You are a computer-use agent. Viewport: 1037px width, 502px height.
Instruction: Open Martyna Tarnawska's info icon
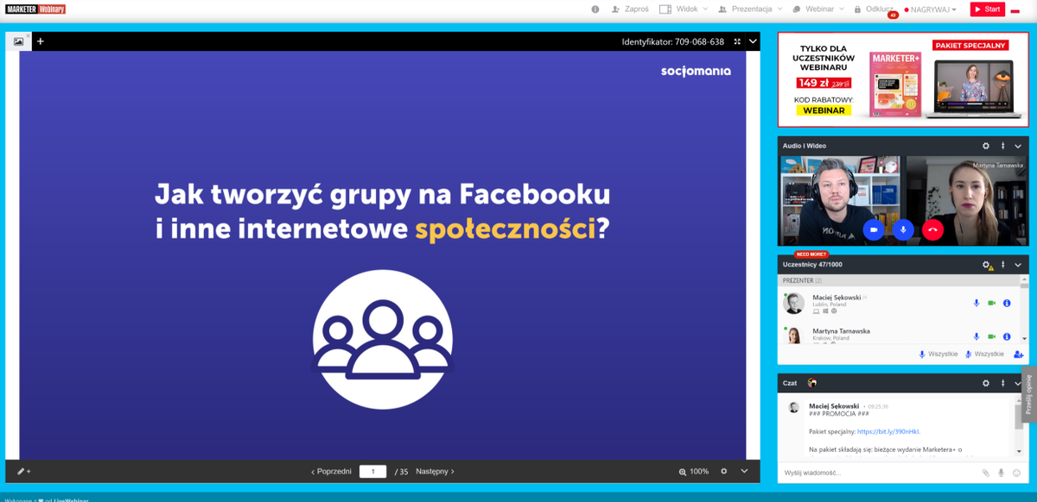coord(1007,336)
